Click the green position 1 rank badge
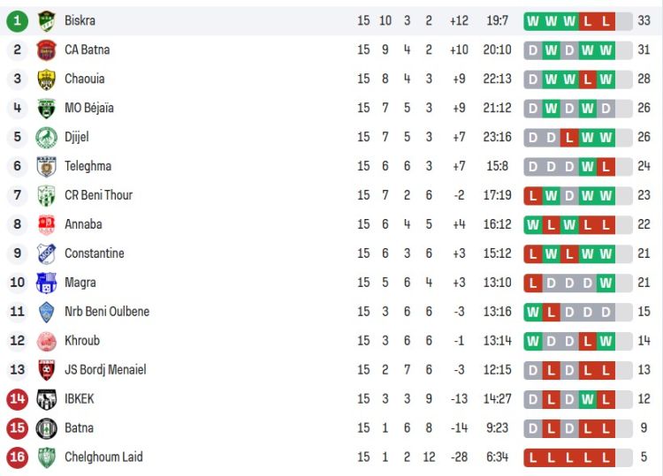Image resolution: width=663 pixels, height=476 pixels. (18, 20)
